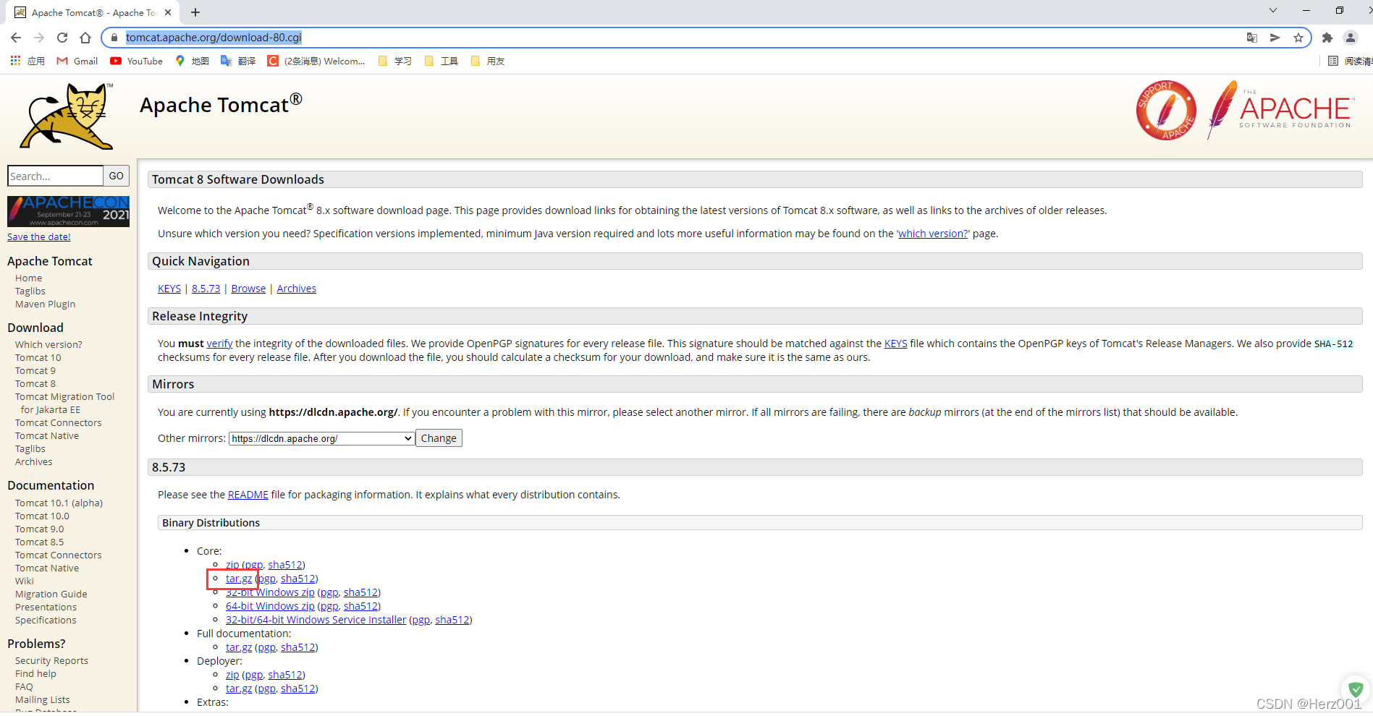Open the Security Reports sidebar link
Image resolution: width=1373 pixels, height=716 pixels.
click(x=51, y=661)
